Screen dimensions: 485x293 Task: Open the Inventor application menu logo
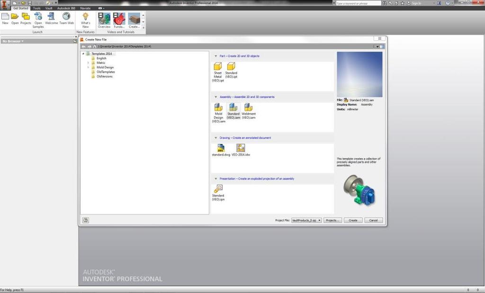[5, 5]
